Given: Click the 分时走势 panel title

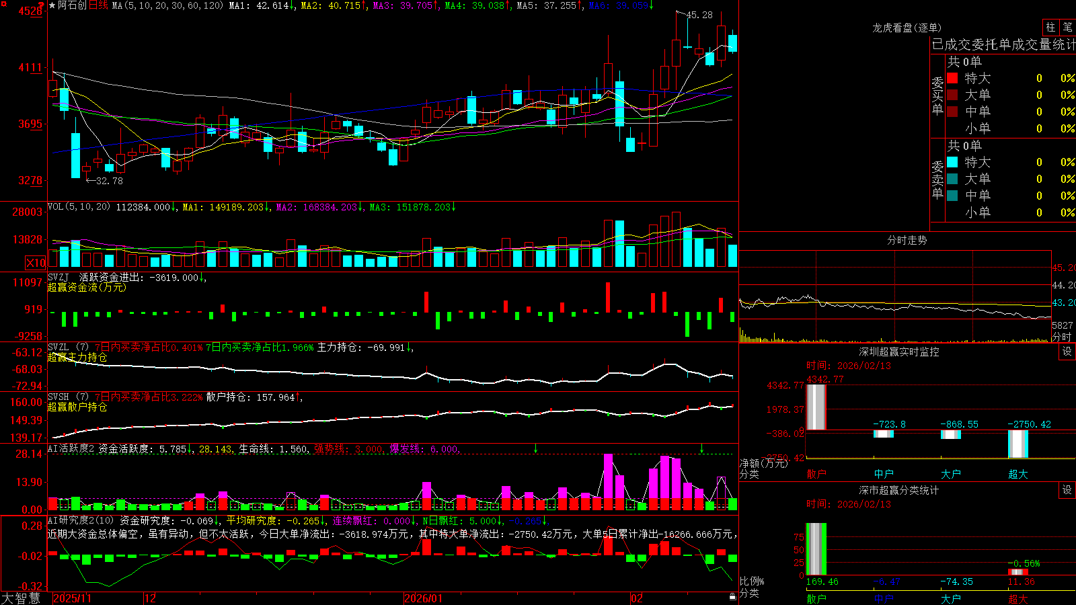Looking at the screenshot, I should (x=907, y=240).
